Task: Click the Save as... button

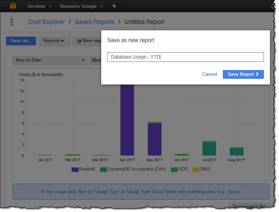Action: click(x=21, y=41)
